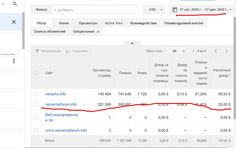Close the left panel with X icon
The height and width of the screenshot is (148, 236).
14,22
